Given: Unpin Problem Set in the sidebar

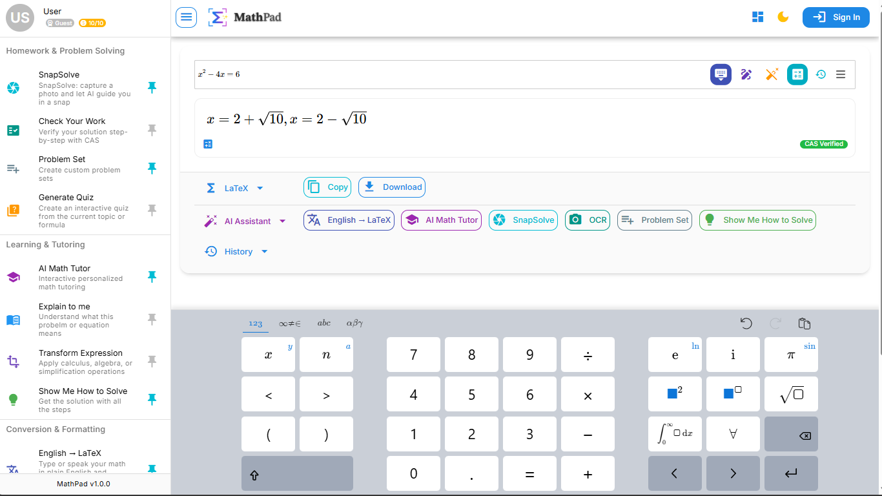Looking at the screenshot, I should (152, 169).
